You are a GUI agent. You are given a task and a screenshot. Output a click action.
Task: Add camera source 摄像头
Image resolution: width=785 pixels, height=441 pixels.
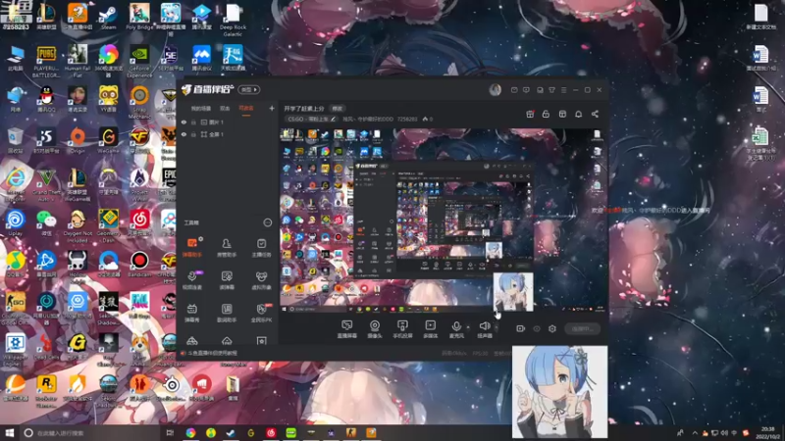click(375, 329)
